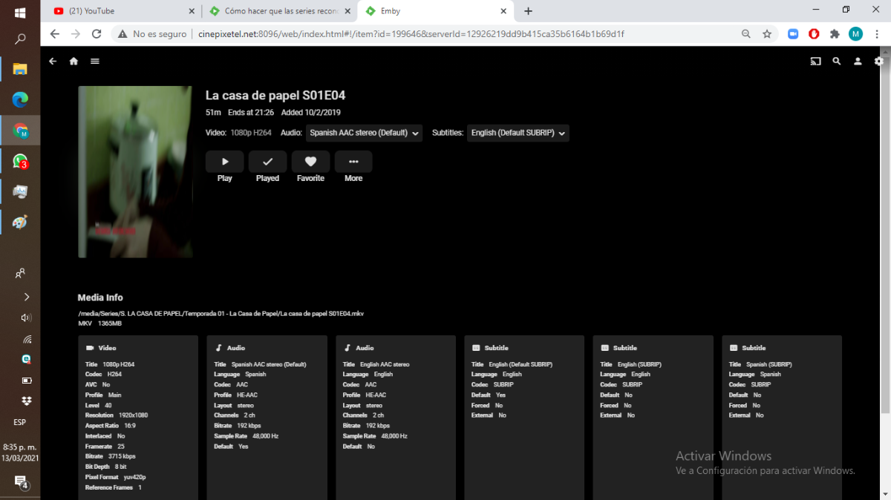Open the Zoom extension icon
This screenshot has height=500, width=891.
pos(793,34)
